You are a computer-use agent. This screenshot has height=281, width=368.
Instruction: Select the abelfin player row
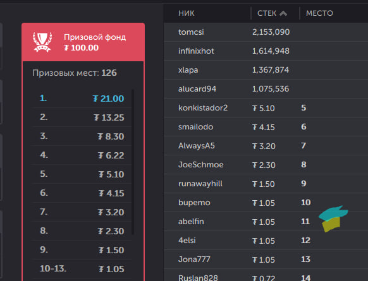pyautogui.click(x=266, y=222)
